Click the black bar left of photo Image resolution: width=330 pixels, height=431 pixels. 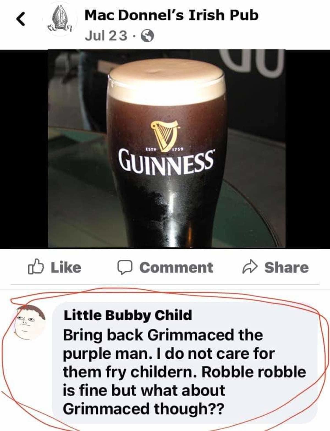click(24, 149)
